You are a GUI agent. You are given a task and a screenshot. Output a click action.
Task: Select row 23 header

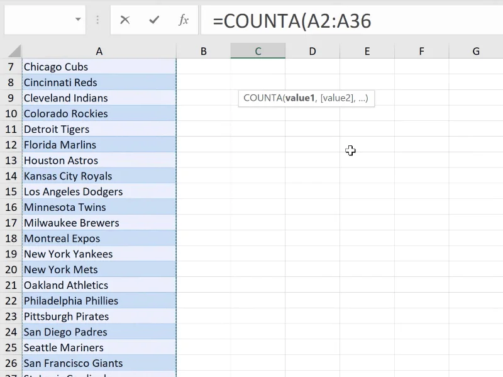11,317
